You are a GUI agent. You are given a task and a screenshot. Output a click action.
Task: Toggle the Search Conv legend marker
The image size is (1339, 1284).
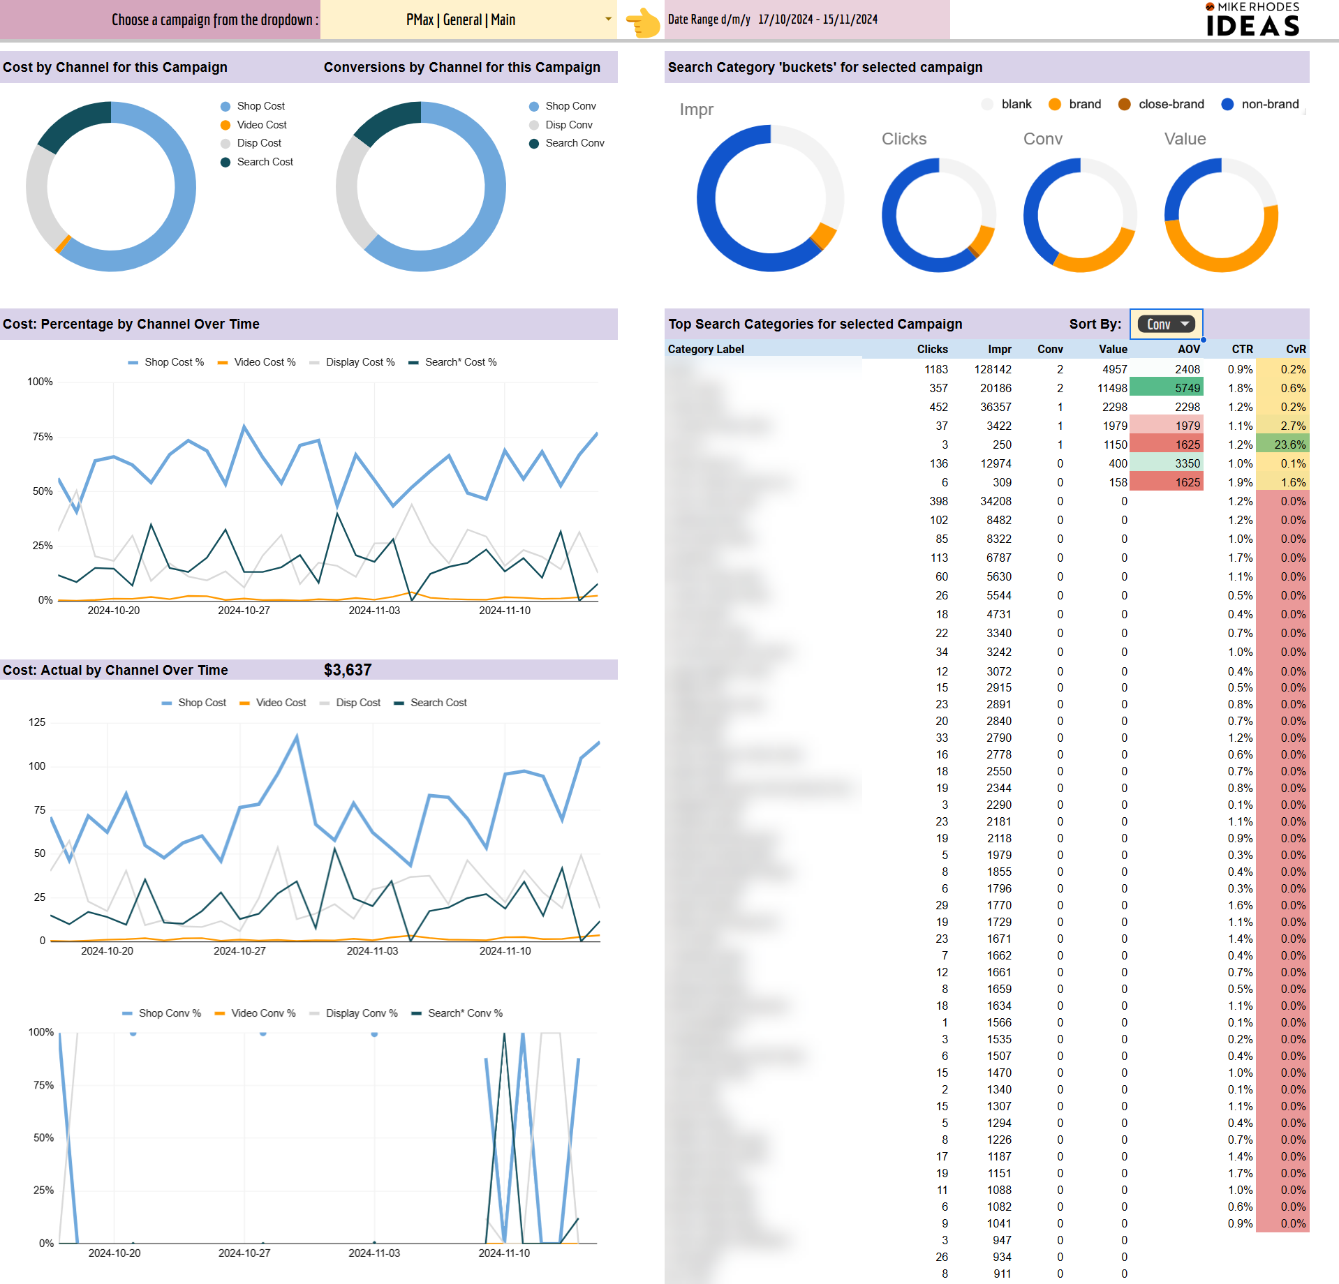[534, 144]
